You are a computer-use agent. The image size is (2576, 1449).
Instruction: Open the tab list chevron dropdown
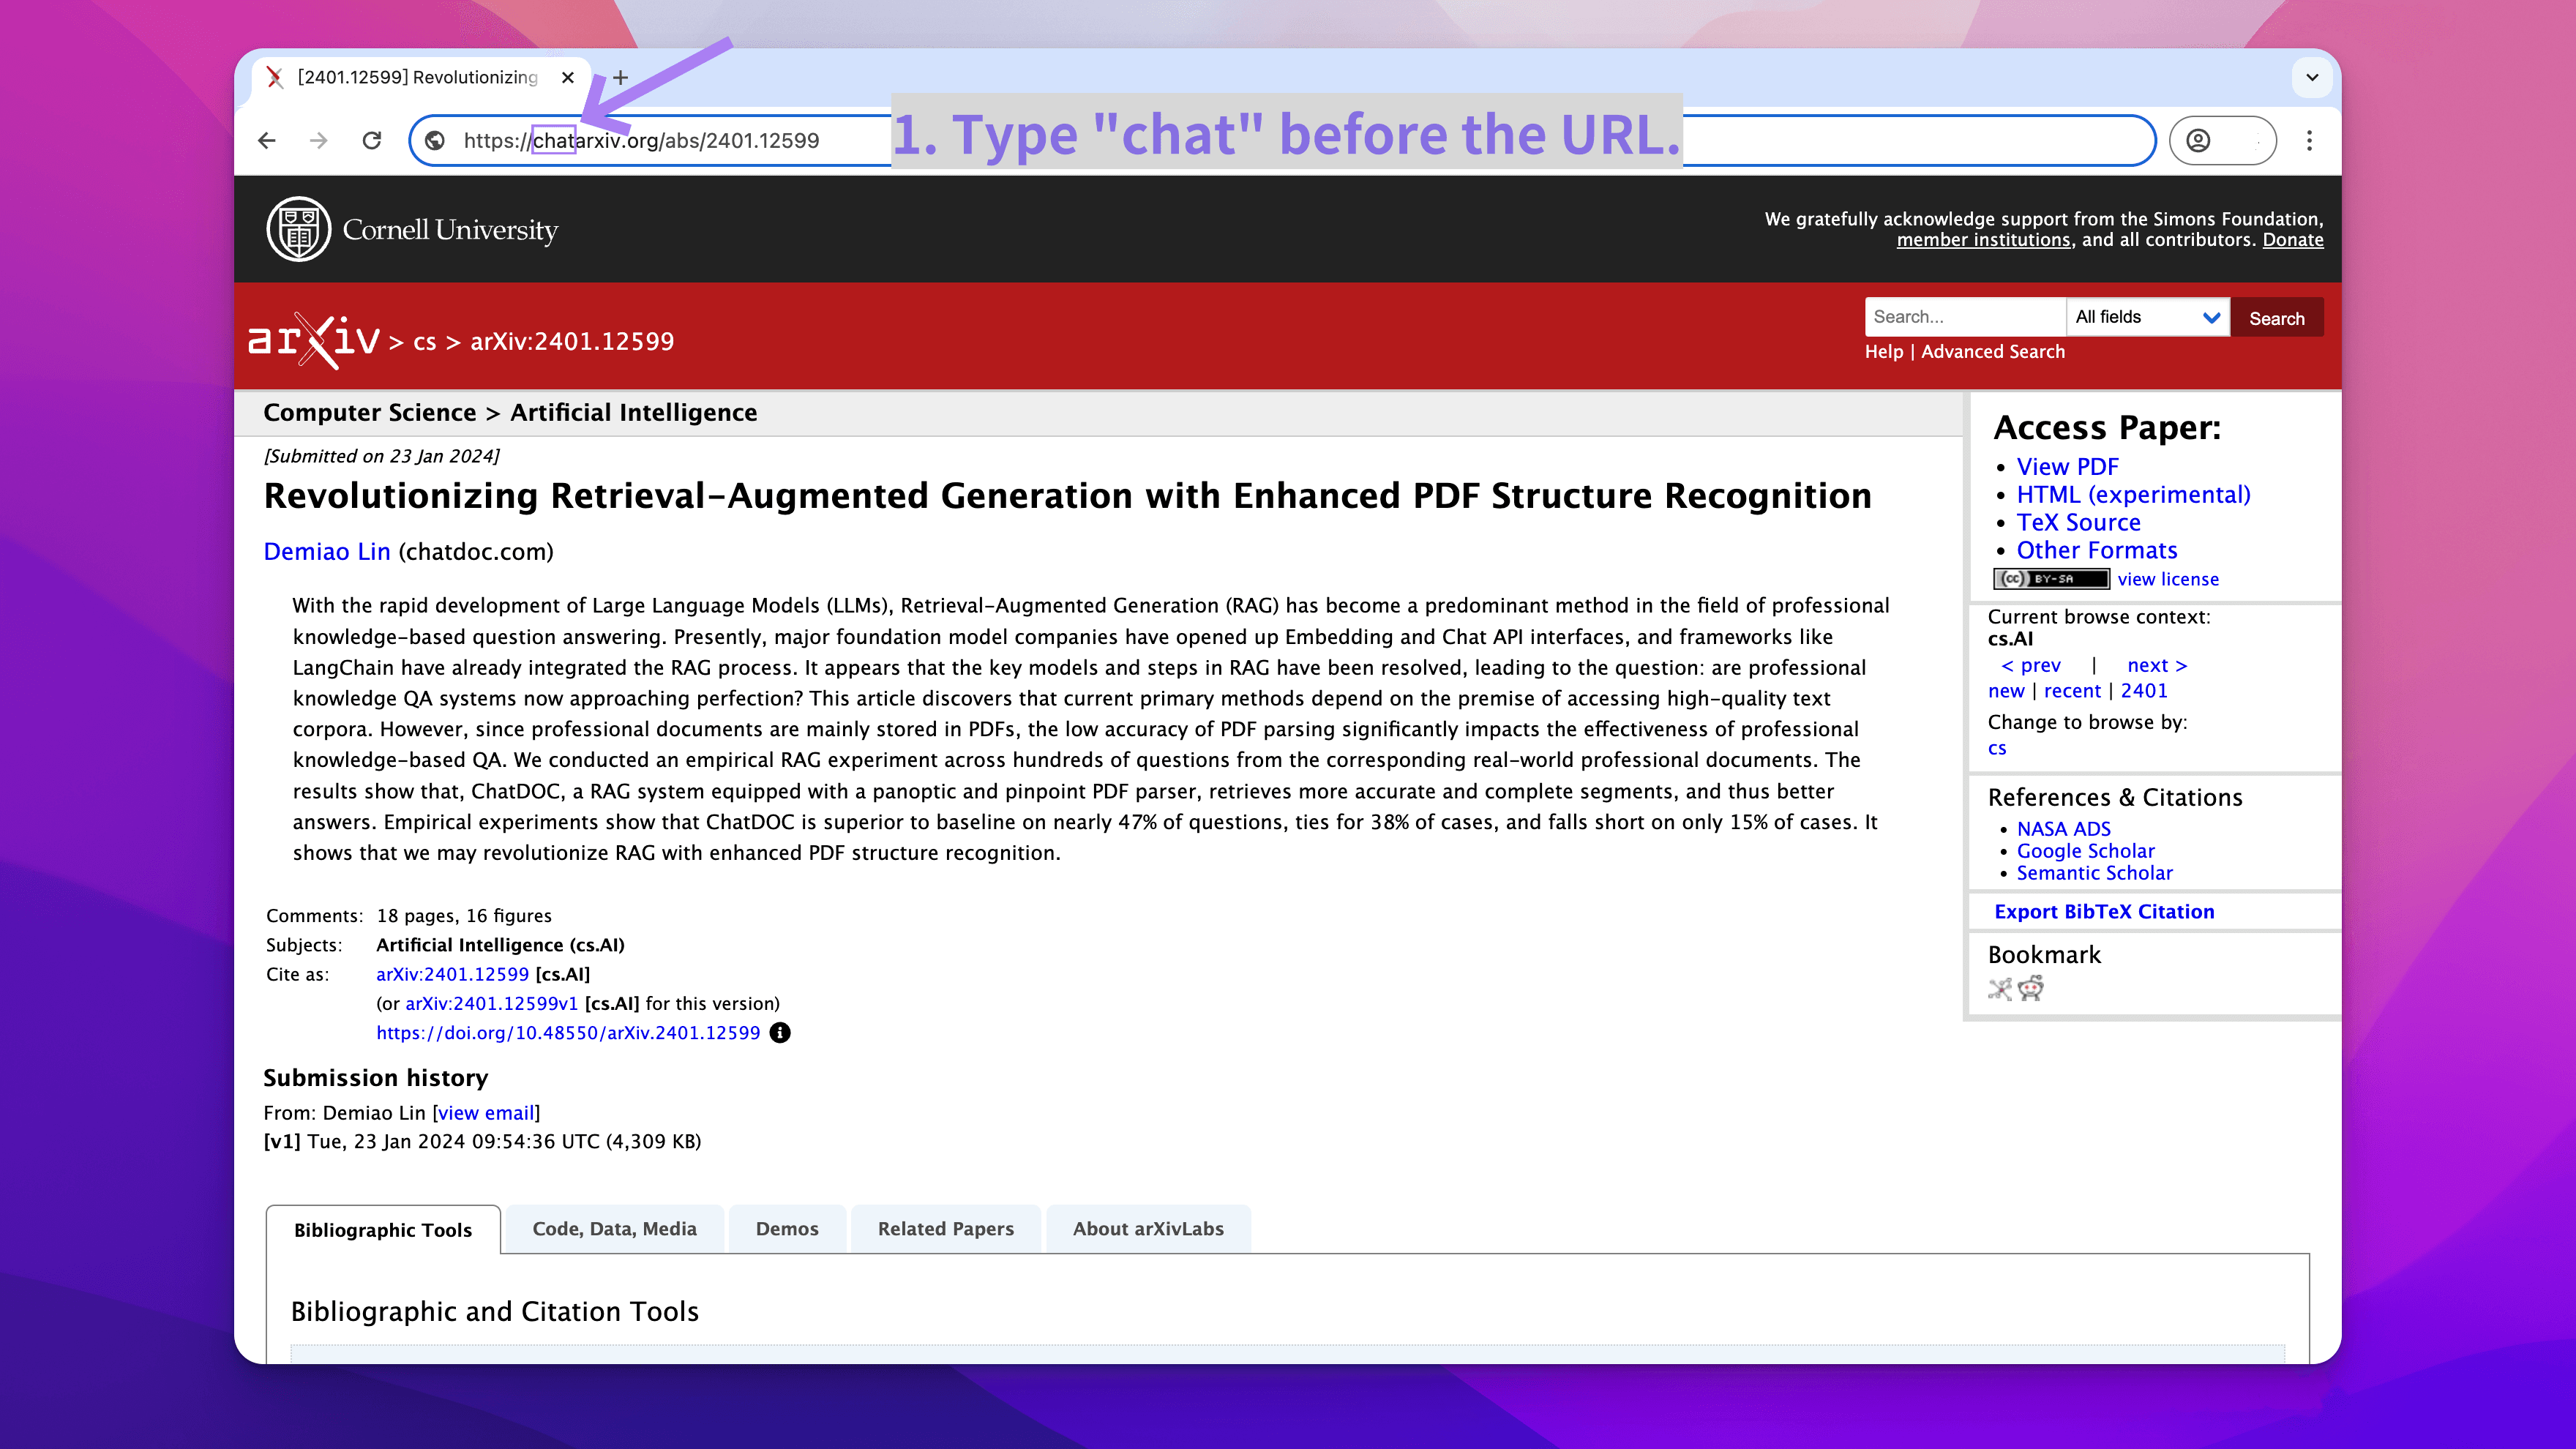point(2312,77)
